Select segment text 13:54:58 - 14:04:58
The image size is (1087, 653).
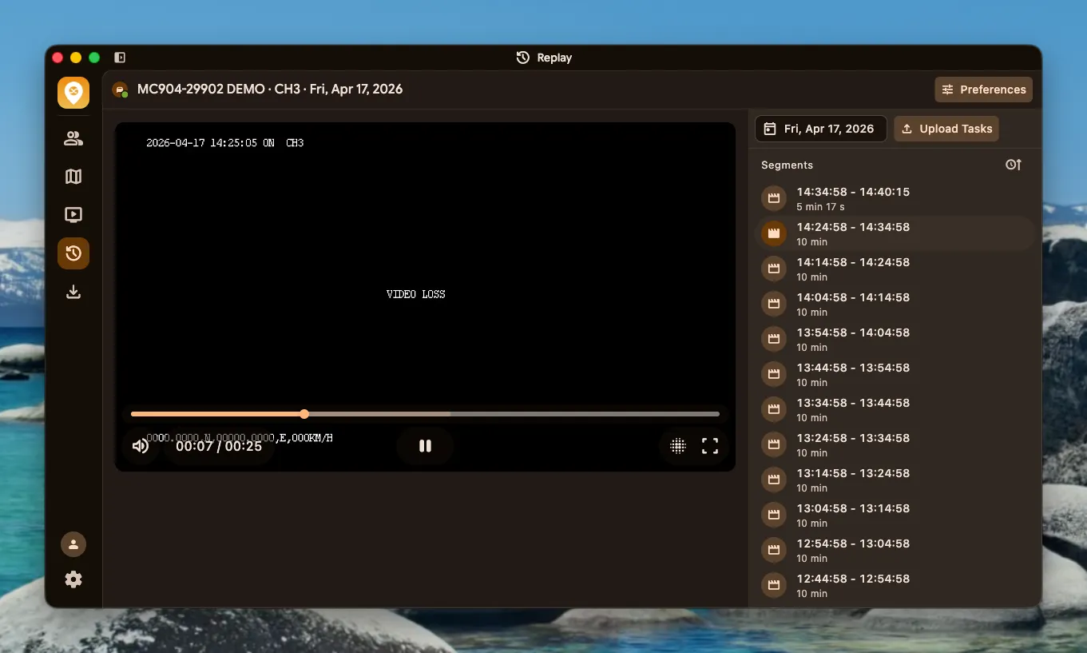pos(853,332)
